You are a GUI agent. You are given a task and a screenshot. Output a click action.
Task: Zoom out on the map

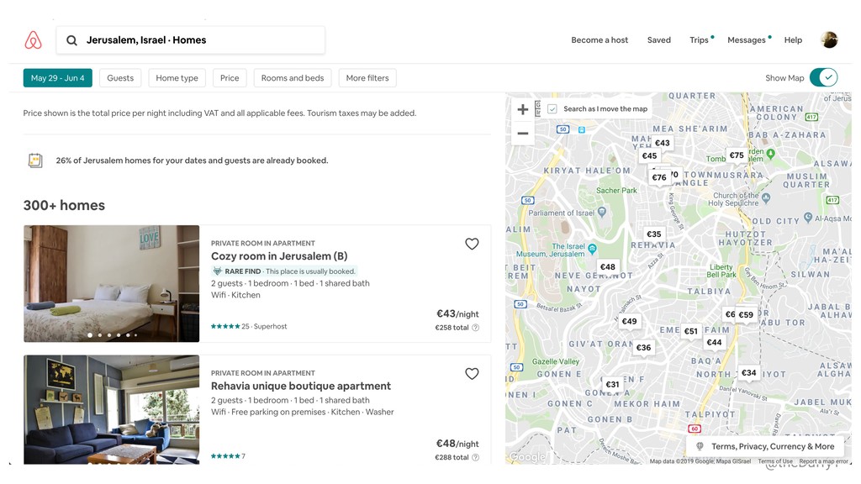[523, 134]
